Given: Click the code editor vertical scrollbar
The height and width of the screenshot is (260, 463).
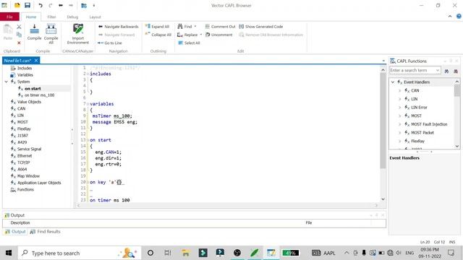Looking at the screenshot, I should click(383, 121).
